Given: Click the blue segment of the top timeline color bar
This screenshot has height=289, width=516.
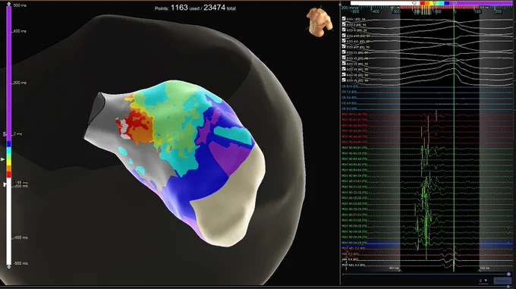Looking at the screenshot, I should point(446,3).
